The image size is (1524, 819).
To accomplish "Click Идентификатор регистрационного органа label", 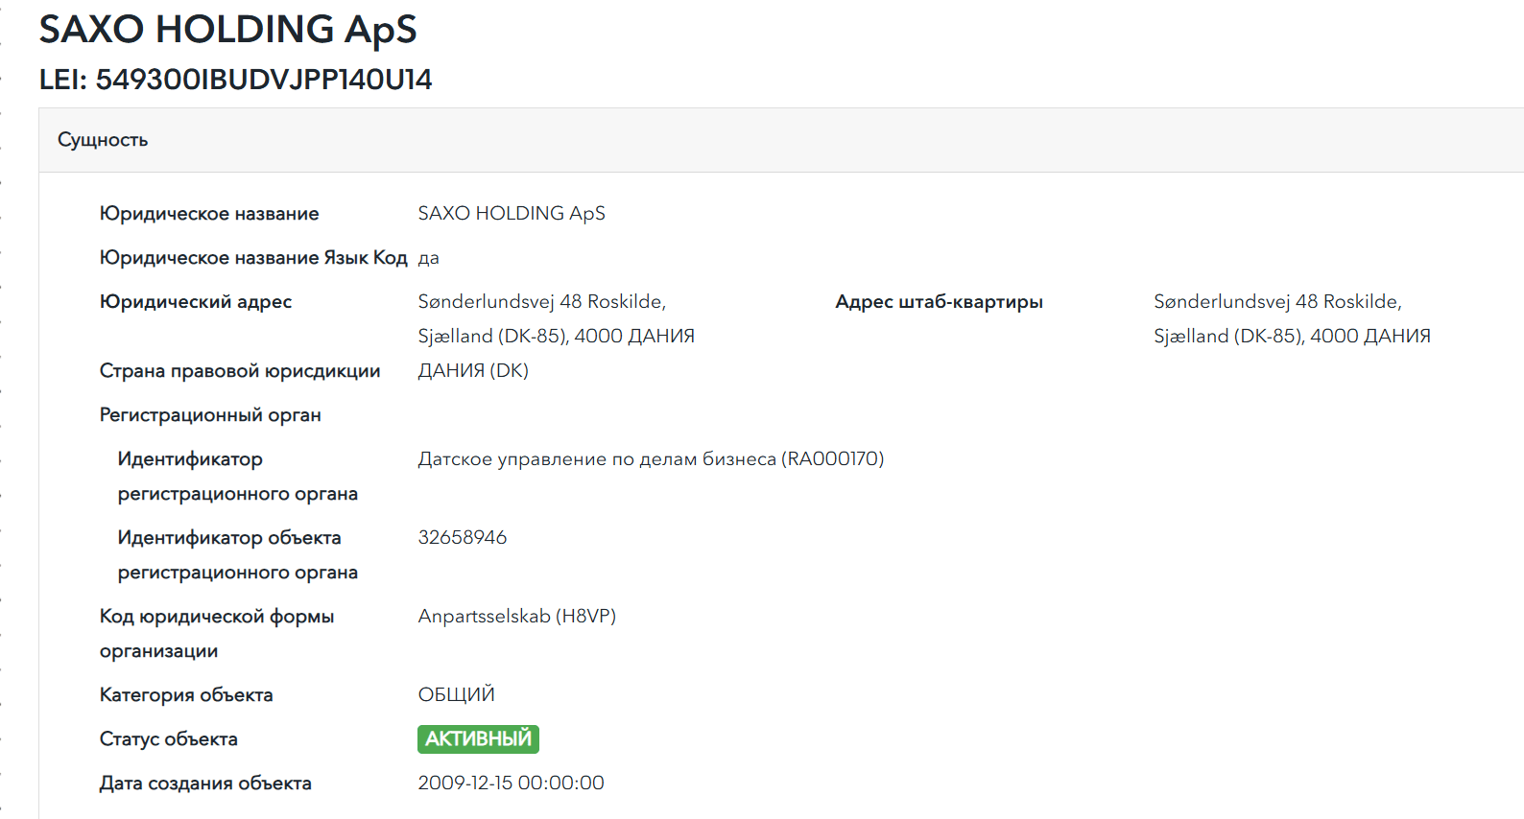I will coord(238,477).
